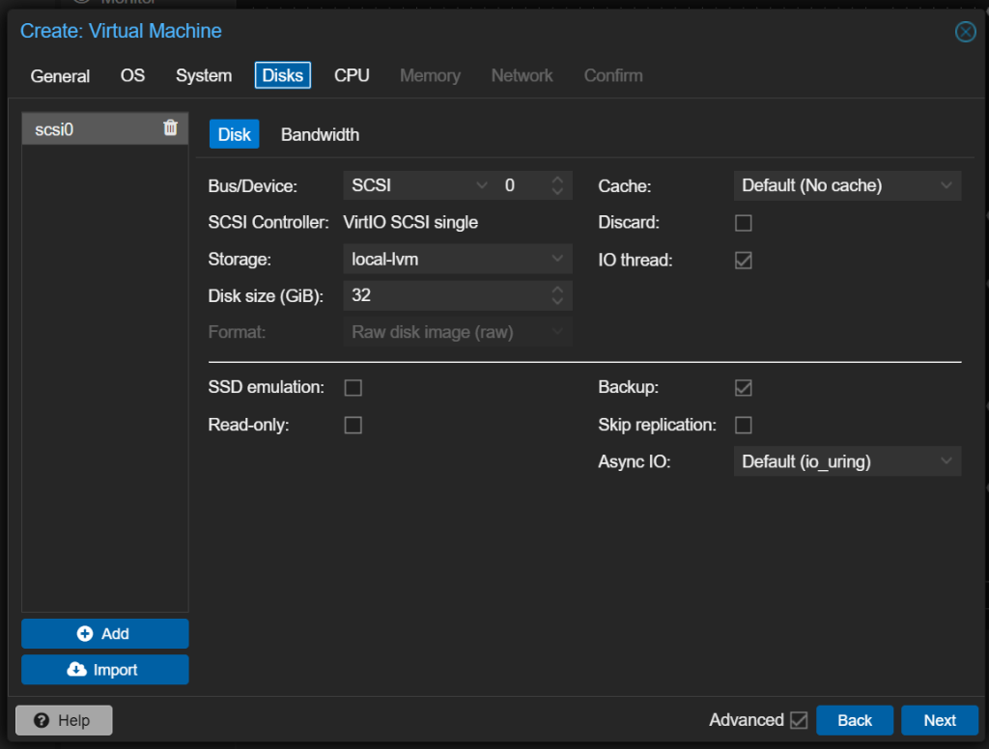The image size is (989, 749).
Task: Toggle the IO thread checkbox
Action: pos(743,260)
